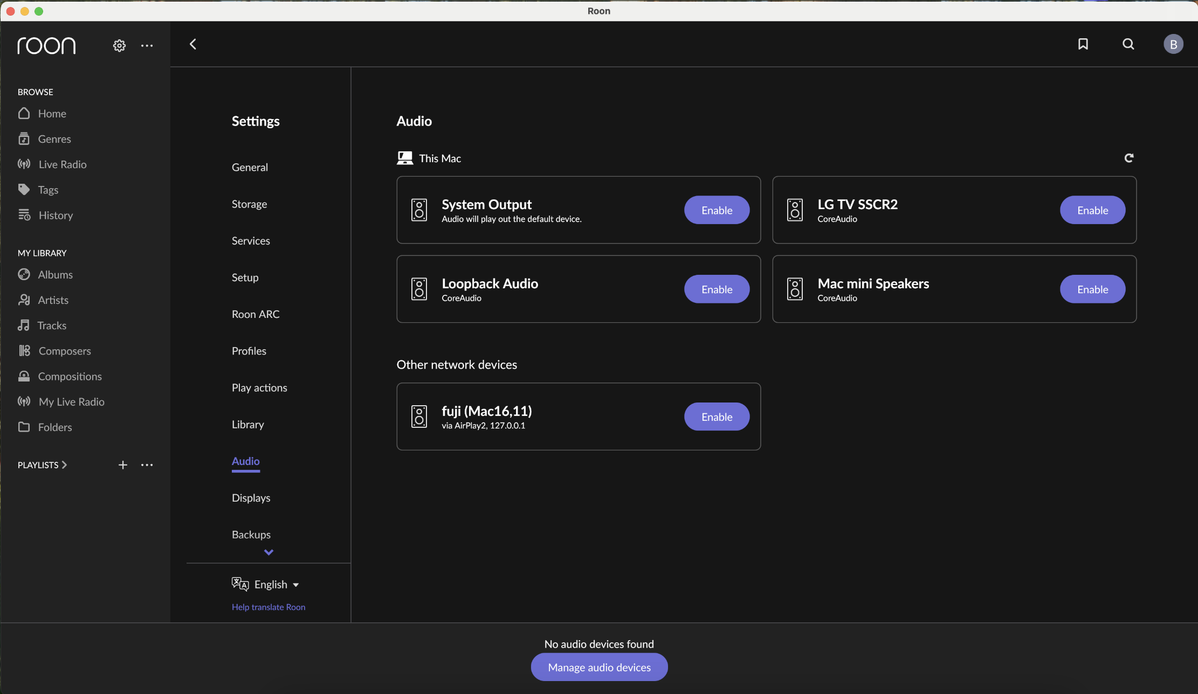The width and height of the screenshot is (1198, 694).
Task: Enable the Loopback Audio device
Action: coord(717,289)
